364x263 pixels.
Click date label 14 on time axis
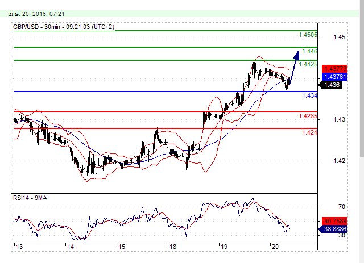tap(71, 247)
